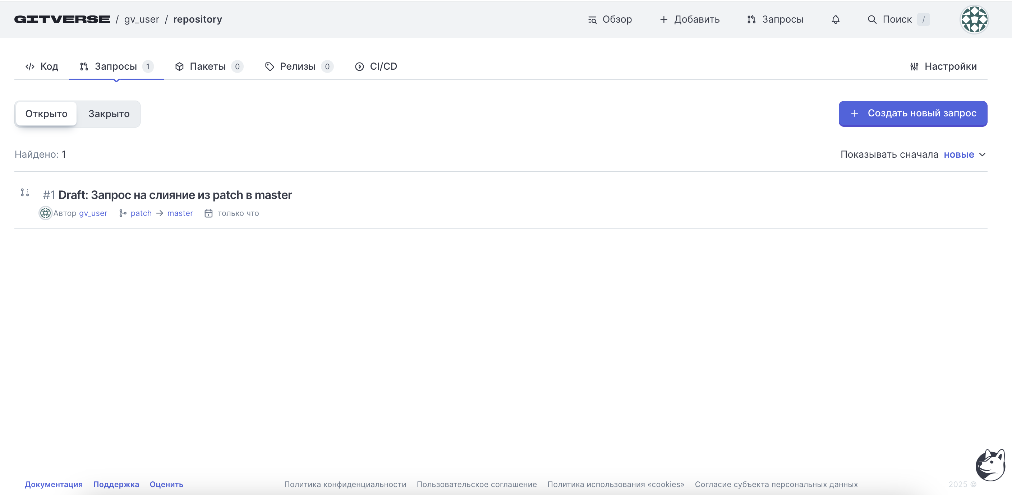Open Документация footer link

pos(54,484)
